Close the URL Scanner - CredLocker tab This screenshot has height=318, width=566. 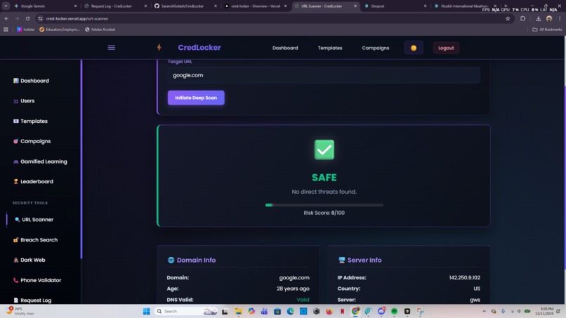355,6
